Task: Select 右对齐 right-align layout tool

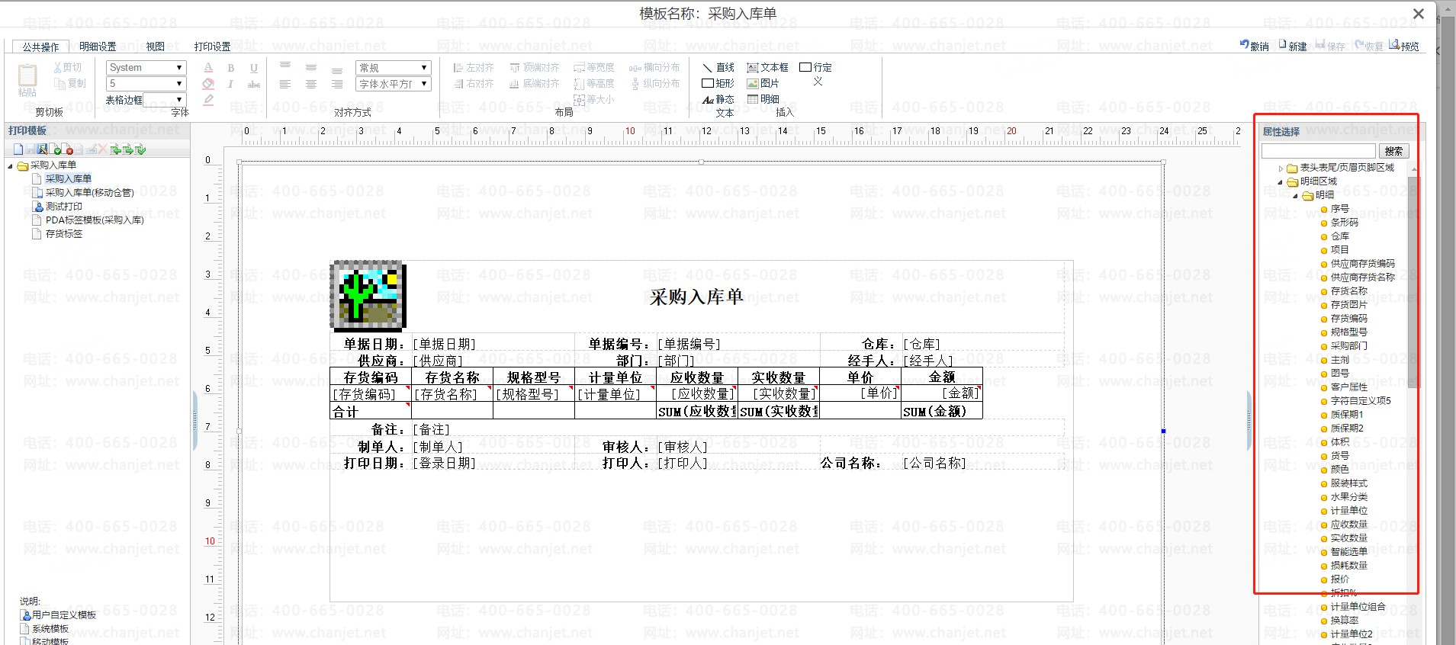Action: (474, 84)
